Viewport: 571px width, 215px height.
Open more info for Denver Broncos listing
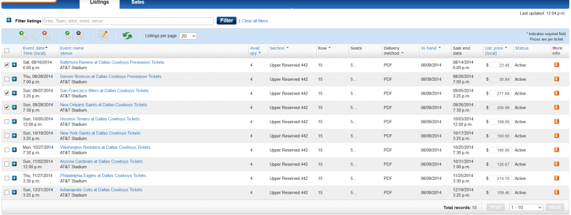[x=557, y=79]
